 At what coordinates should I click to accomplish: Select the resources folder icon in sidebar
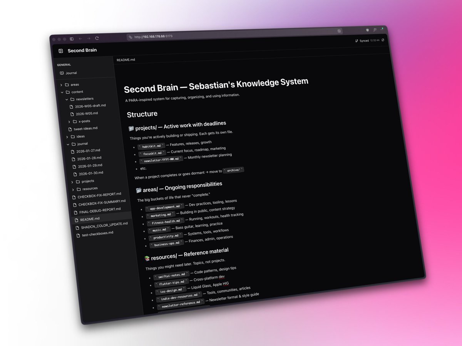pos(79,189)
